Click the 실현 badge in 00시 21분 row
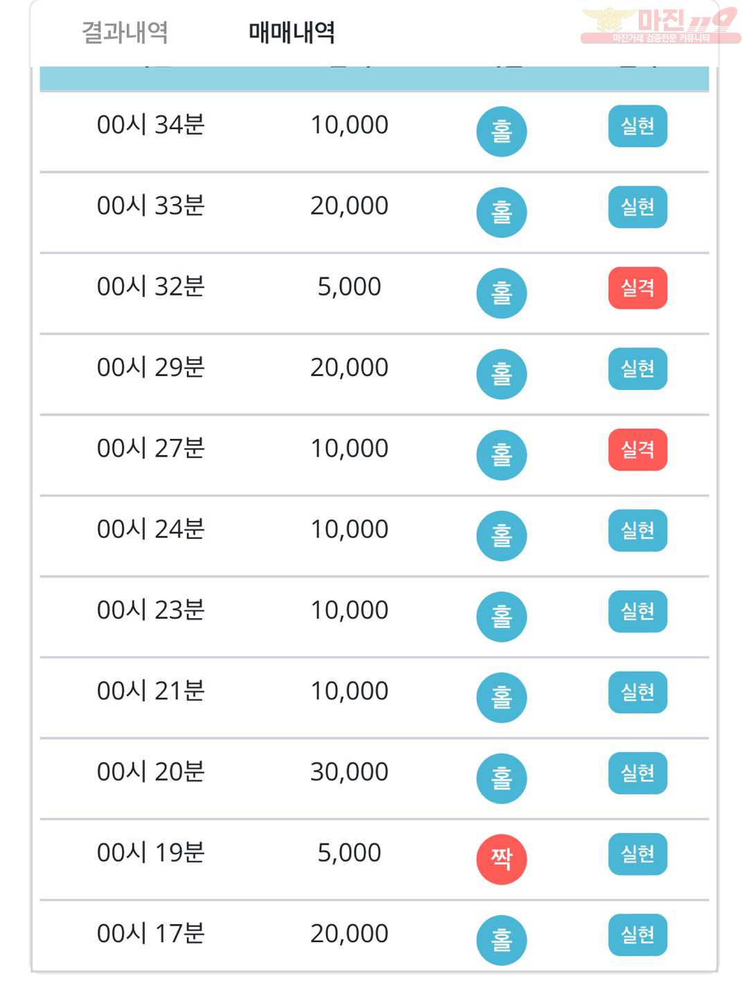The height and width of the screenshot is (999, 749). click(x=637, y=692)
